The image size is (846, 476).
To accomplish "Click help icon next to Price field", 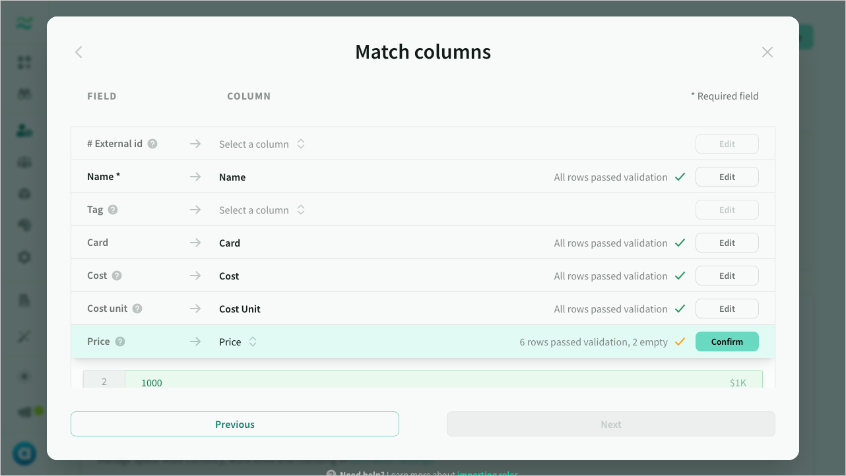I will pyautogui.click(x=120, y=342).
